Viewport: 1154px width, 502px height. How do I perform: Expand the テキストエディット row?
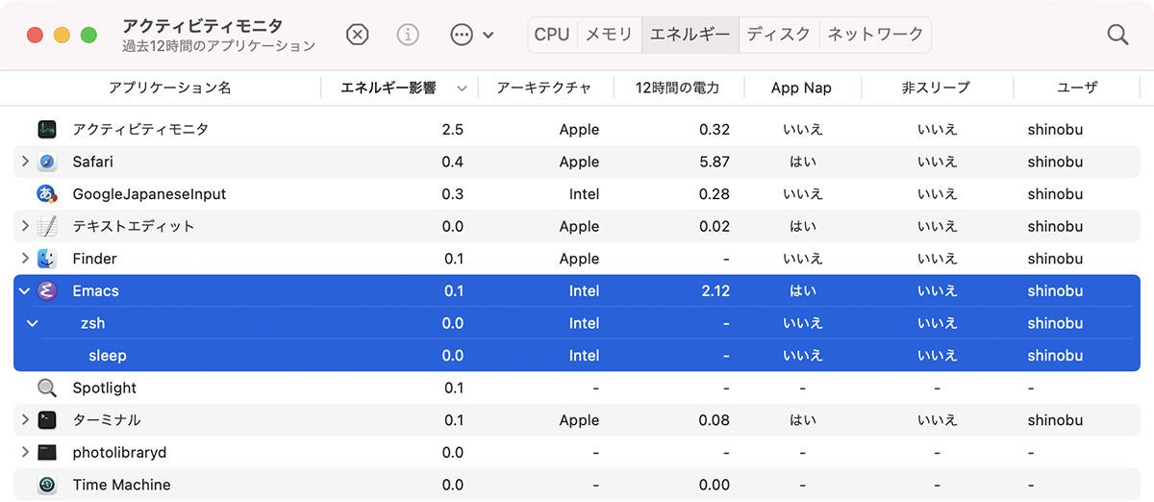[25, 226]
